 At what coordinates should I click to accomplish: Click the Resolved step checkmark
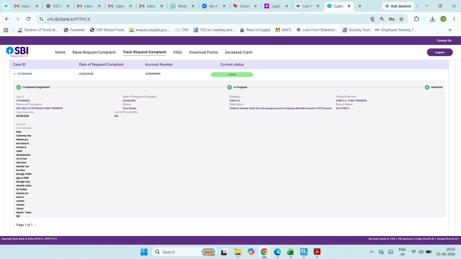[x=427, y=87]
